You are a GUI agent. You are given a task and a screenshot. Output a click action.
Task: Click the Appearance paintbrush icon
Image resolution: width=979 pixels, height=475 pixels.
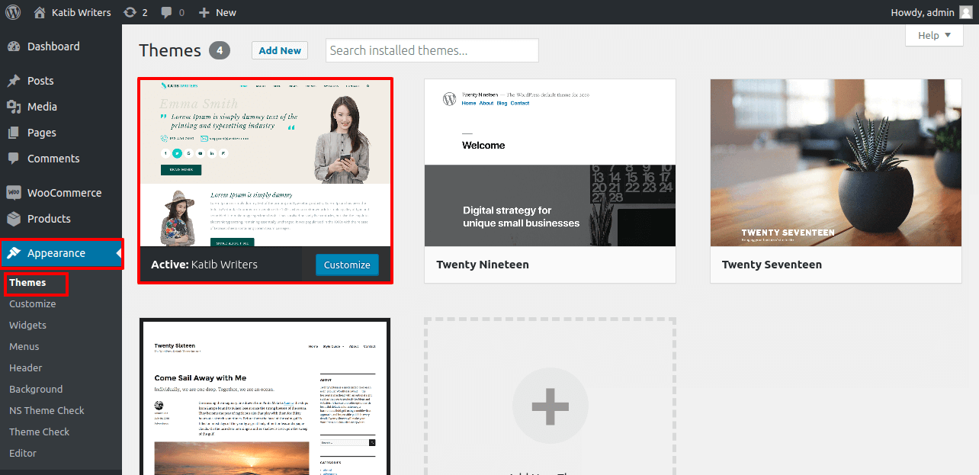pyautogui.click(x=14, y=253)
